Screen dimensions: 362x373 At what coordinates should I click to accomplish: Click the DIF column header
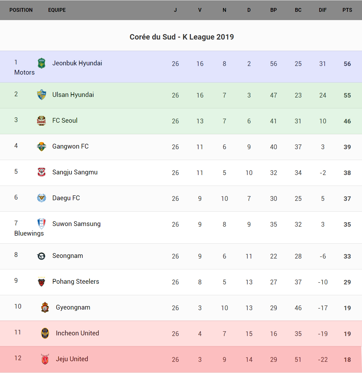point(322,10)
